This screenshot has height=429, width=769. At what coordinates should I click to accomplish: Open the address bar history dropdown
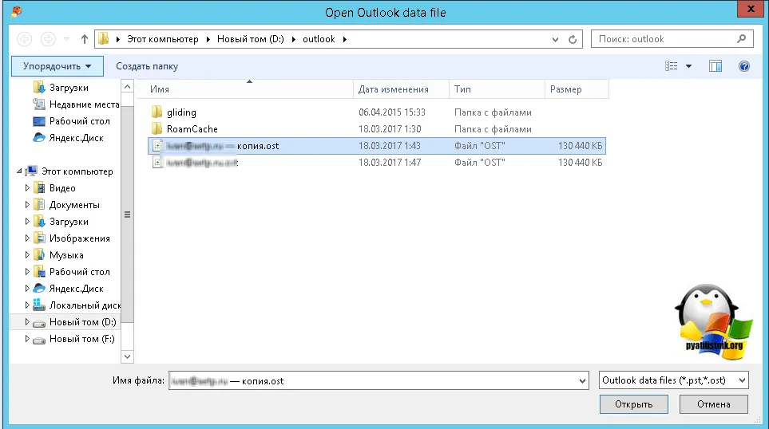click(555, 39)
